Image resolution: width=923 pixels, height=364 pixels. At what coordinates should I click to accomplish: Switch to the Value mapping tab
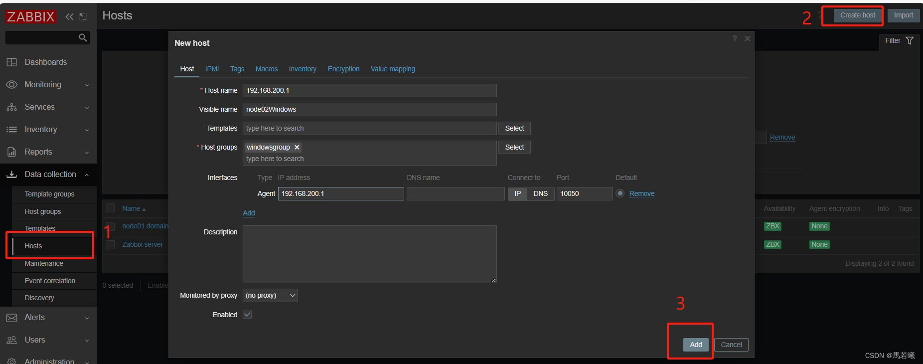393,69
